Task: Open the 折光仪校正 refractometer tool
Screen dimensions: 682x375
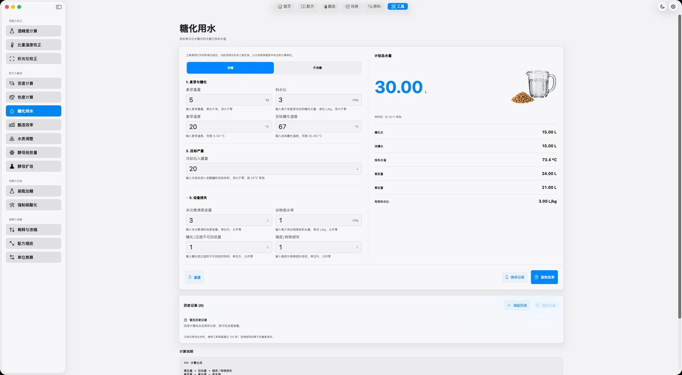Action: (34, 59)
